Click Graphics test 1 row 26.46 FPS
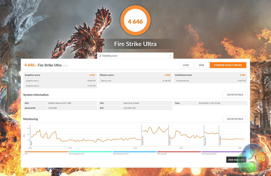 60,81
